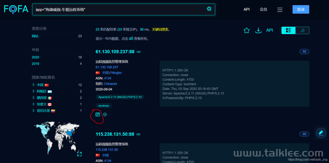Click the 登录 login button
The image size is (329, 163).
[301, 9]
